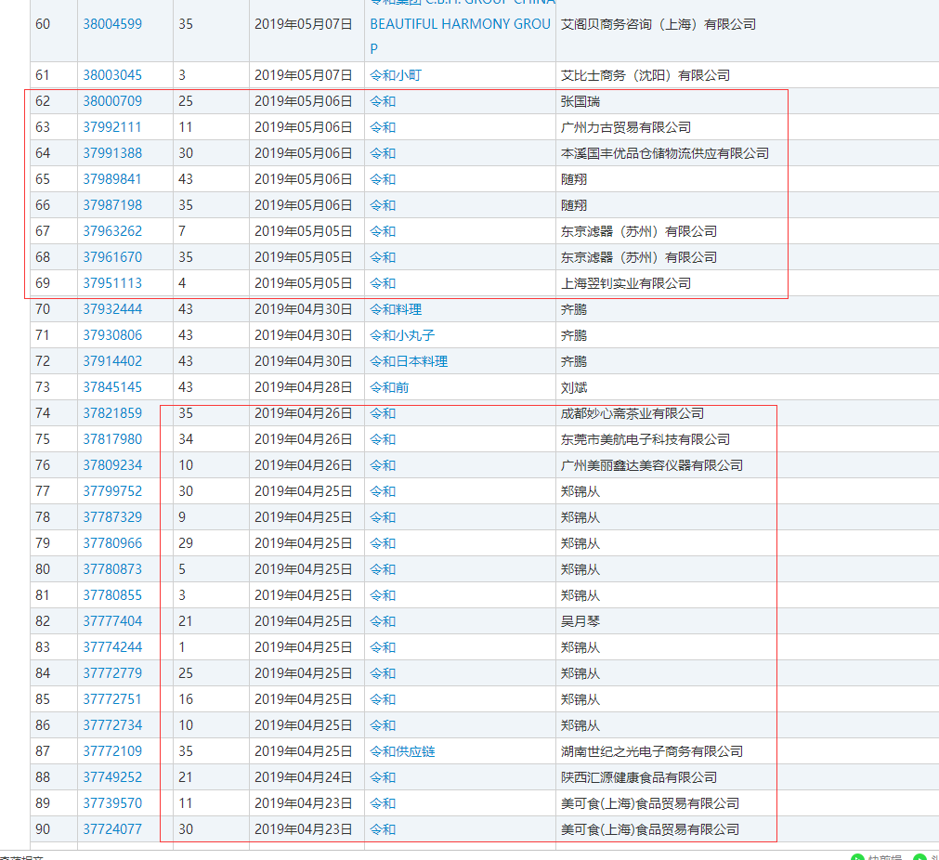Open application number 37951113 link
Image resolution: width=939 pixels, height=860 pixels.
112,283
